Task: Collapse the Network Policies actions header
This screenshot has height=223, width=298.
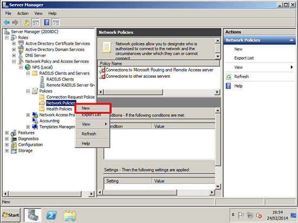Action: click(291, 40)
